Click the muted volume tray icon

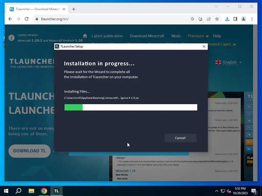tap(229, 191)
